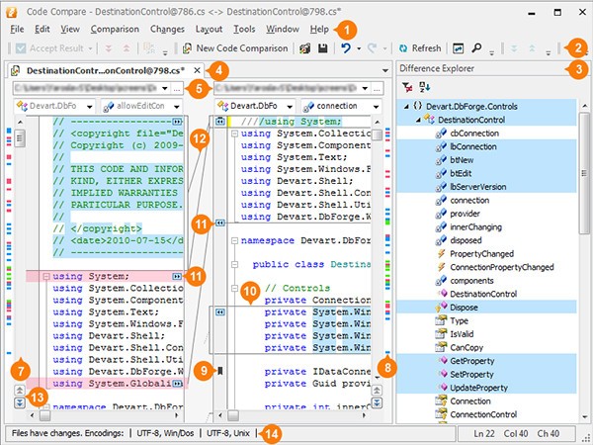Click the bookmark marker in the right margin

[x=222, y=371]
